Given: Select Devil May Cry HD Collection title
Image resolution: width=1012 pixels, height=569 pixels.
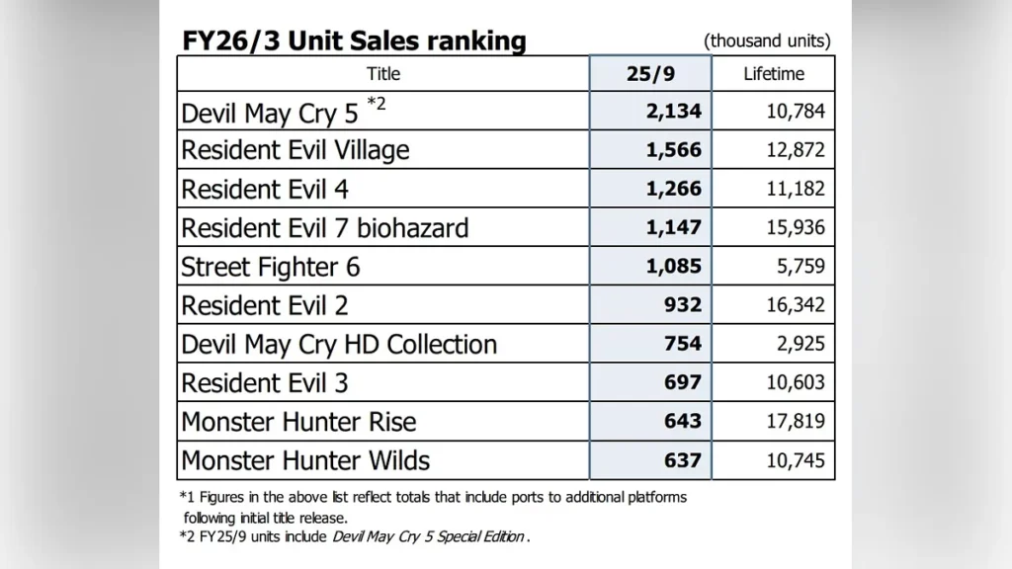Looking at the screenshot, I should coord(339,344).
